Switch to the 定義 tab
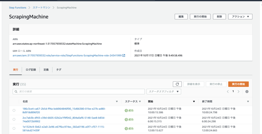Image resolution: width=262 pixels, height=134 pixels. tap(46, 70)
